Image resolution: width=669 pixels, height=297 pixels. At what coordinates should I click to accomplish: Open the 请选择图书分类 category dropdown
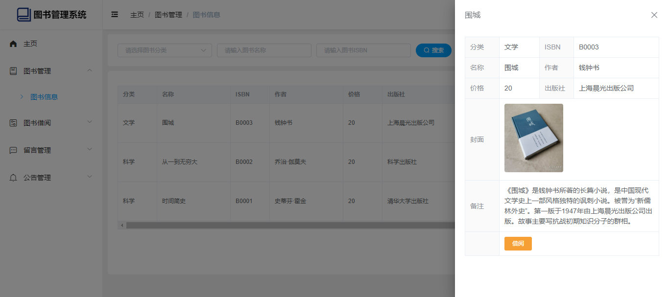[x=165, y=50]
